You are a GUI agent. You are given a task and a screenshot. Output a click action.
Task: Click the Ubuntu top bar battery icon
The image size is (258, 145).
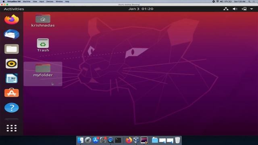point(244,9)
